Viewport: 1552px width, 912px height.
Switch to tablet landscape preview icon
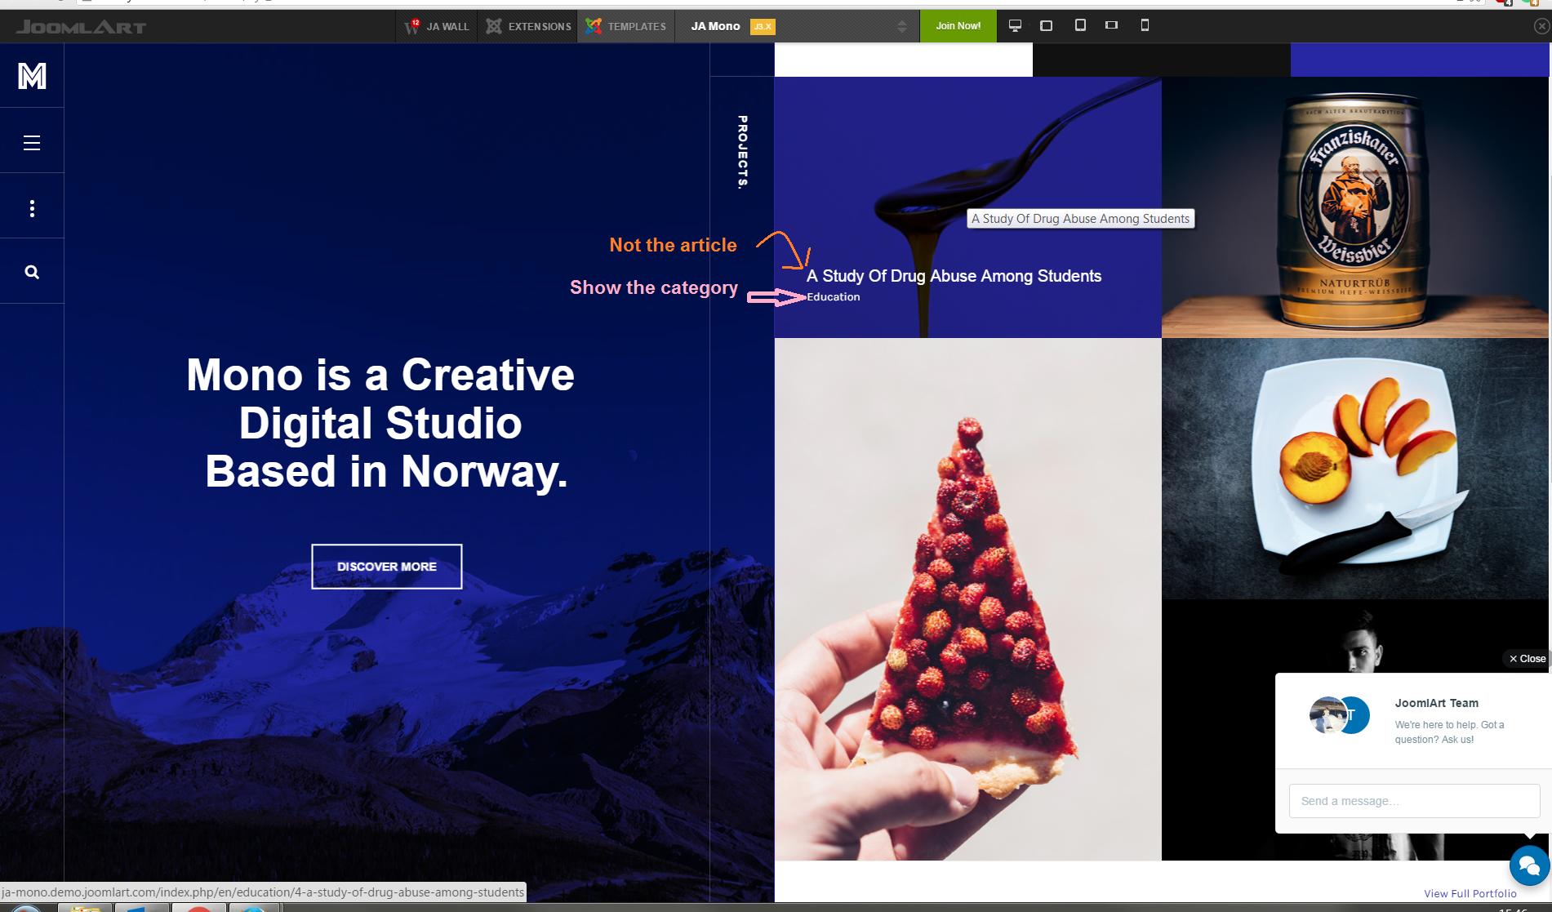click(x=1047, y=25)
